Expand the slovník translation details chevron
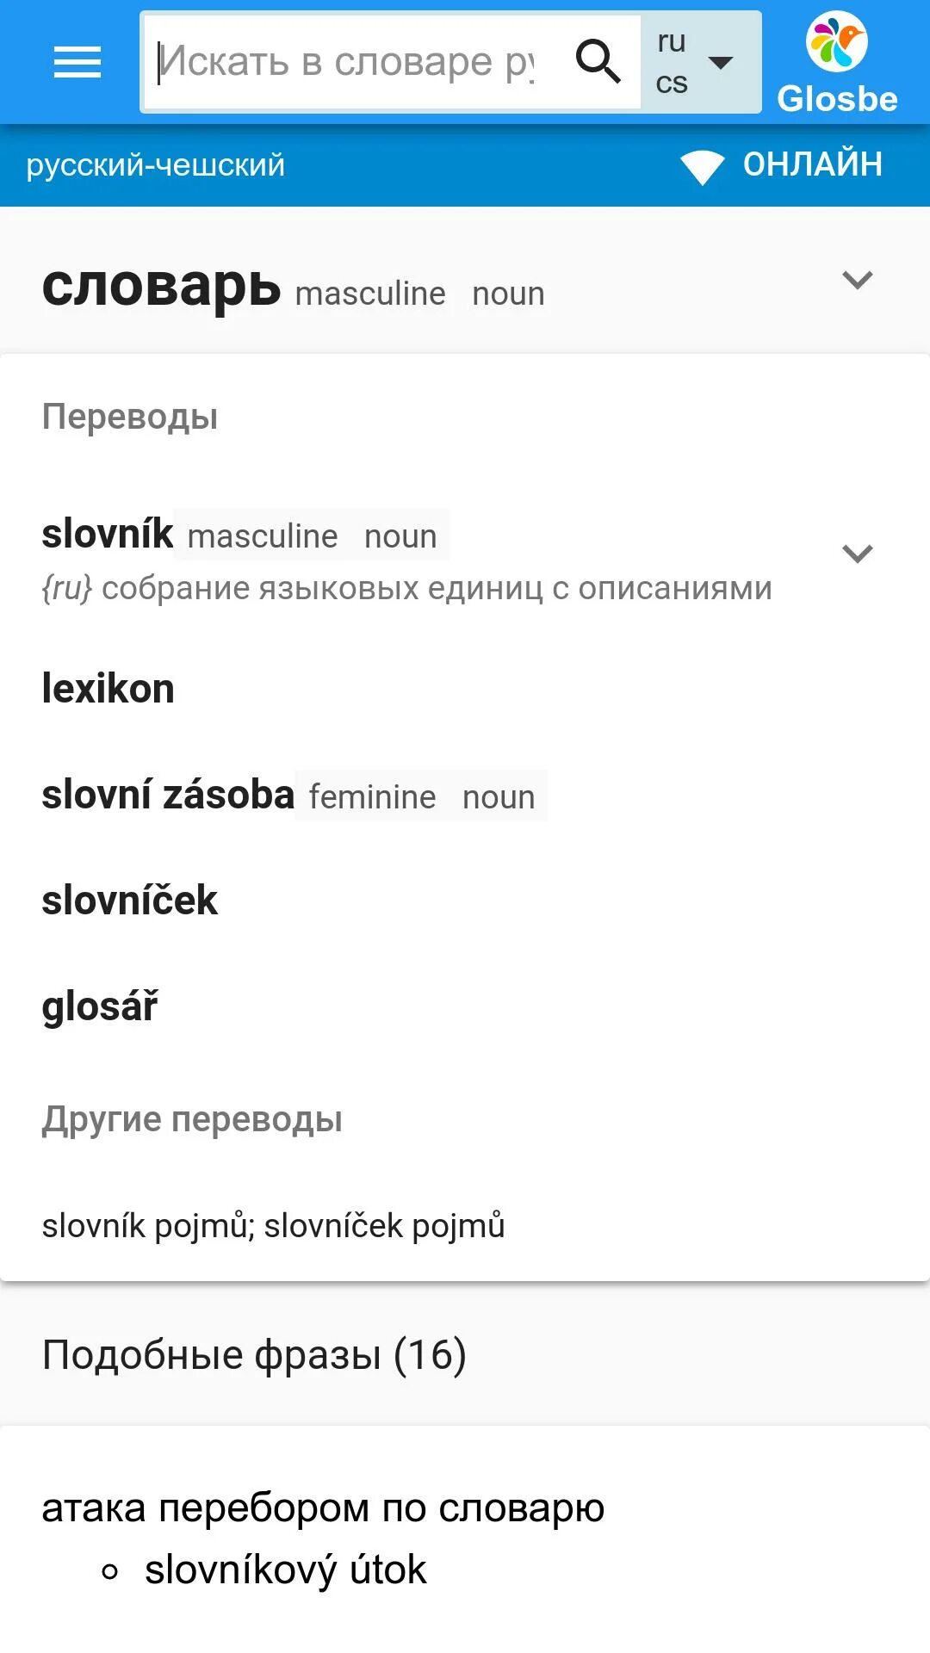The image size is (930, 1653). pyautogui.click(x=858, y=553)
